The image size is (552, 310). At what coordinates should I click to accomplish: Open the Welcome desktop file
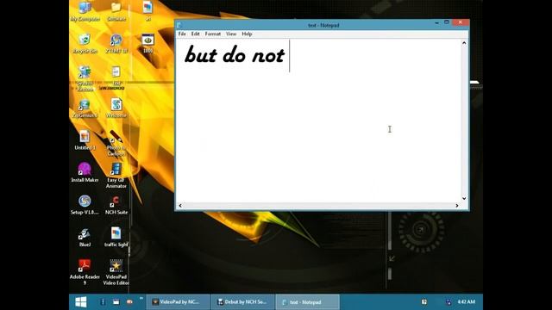point(116,108)
